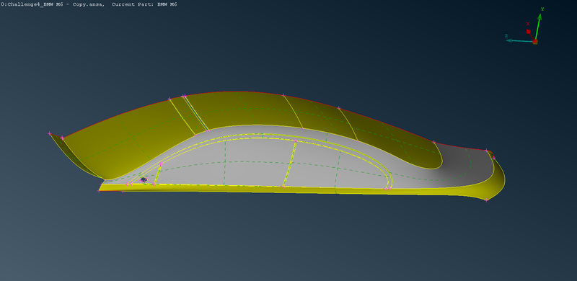Pick the long yellow divider curve across gray surface
This screenshot has height=281, width=577.
[289, 164]
